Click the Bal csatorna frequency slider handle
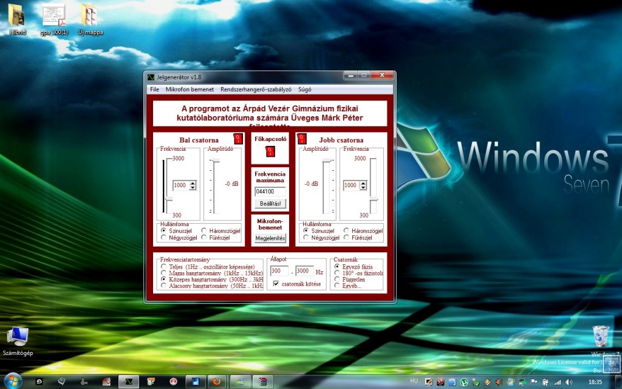The image size is (622, 389). (169, 199)
